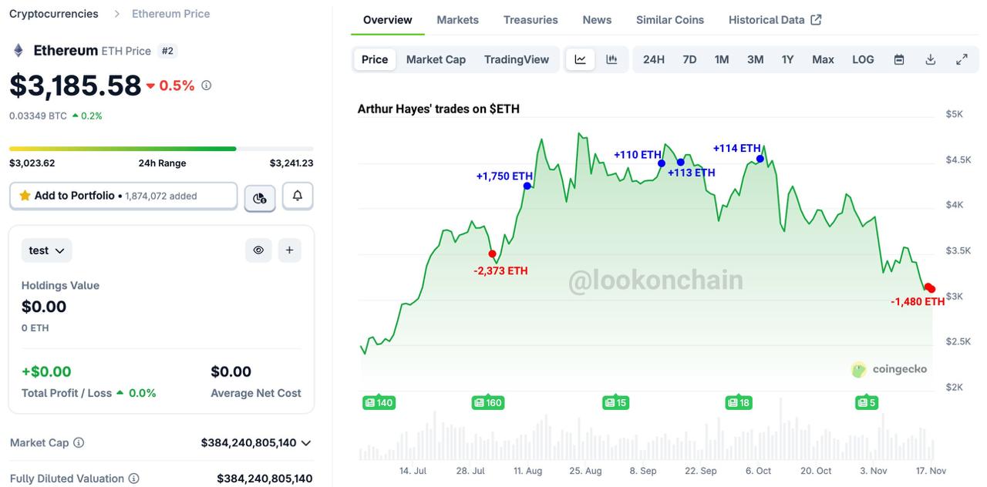The height and width of the screenshot is (487, 987).
Task: Open the Similar Coins tab
Action: pyautogui.click(x=669, y=20)
